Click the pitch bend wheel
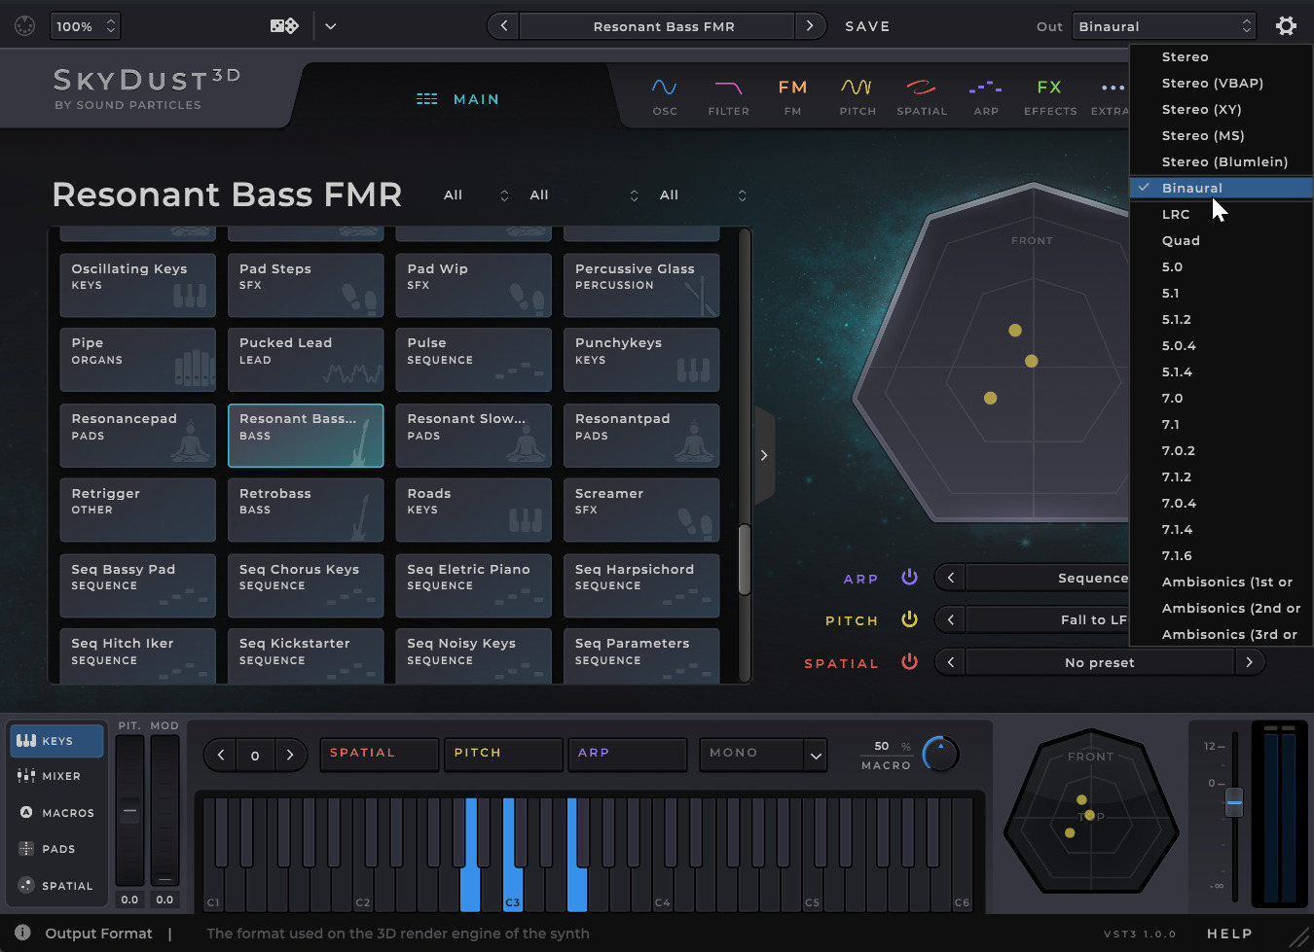Screen dimensions: 1314x952 (x=129, y=810)
